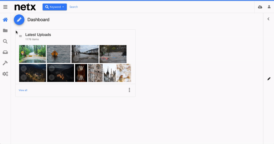Open the inbox tray icon in sidebar
This screenshot has height=144, width=274.
point(5,52)
